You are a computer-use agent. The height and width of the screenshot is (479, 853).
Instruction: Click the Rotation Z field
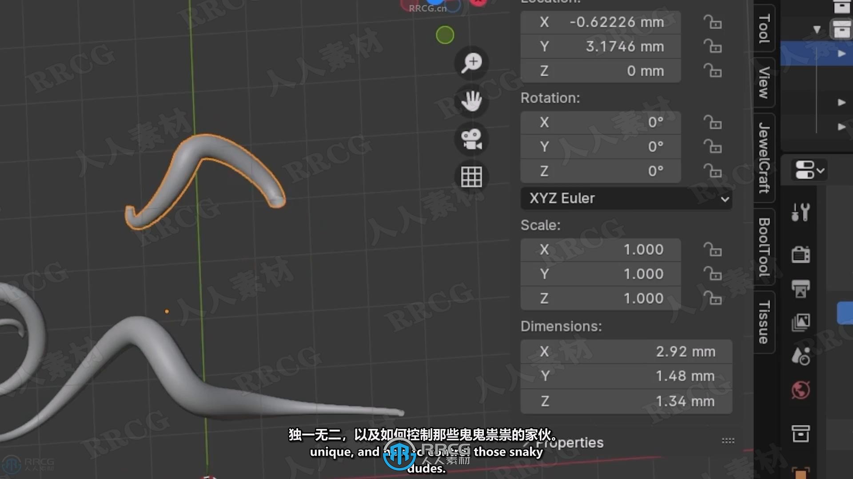click(601, 171)
